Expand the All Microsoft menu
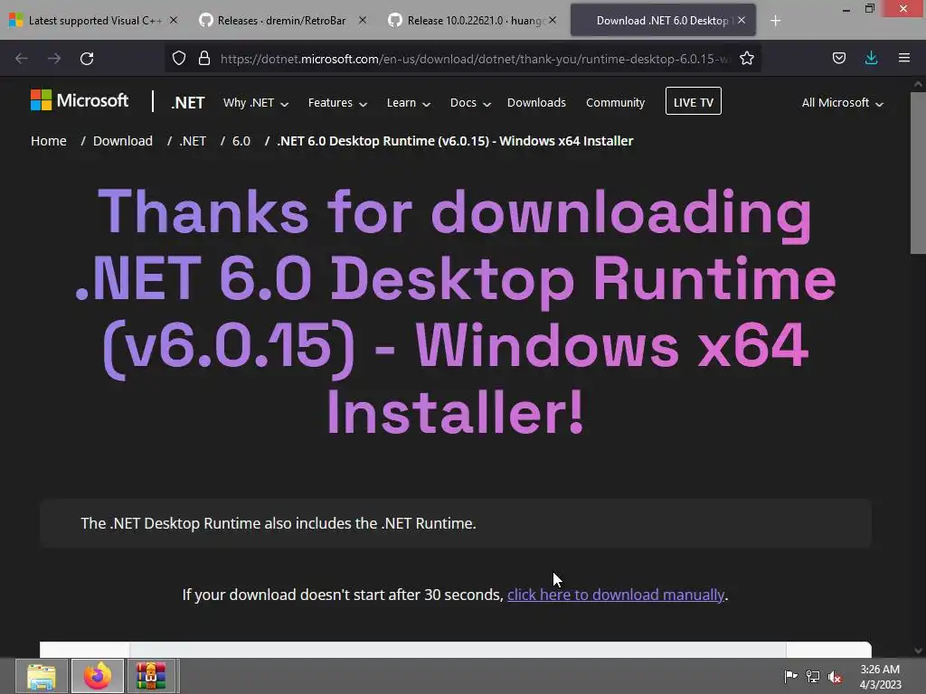The width and height of the screenshot is (926, 694). [842, 103]
